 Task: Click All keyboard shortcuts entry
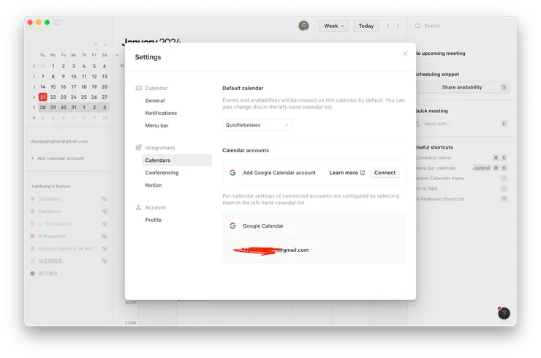pos(461,198)
